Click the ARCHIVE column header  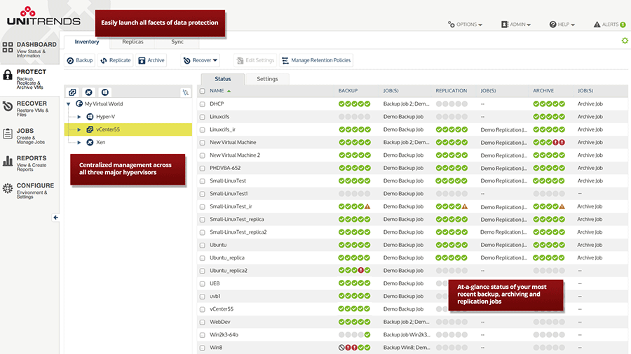(x=543, y=91)
